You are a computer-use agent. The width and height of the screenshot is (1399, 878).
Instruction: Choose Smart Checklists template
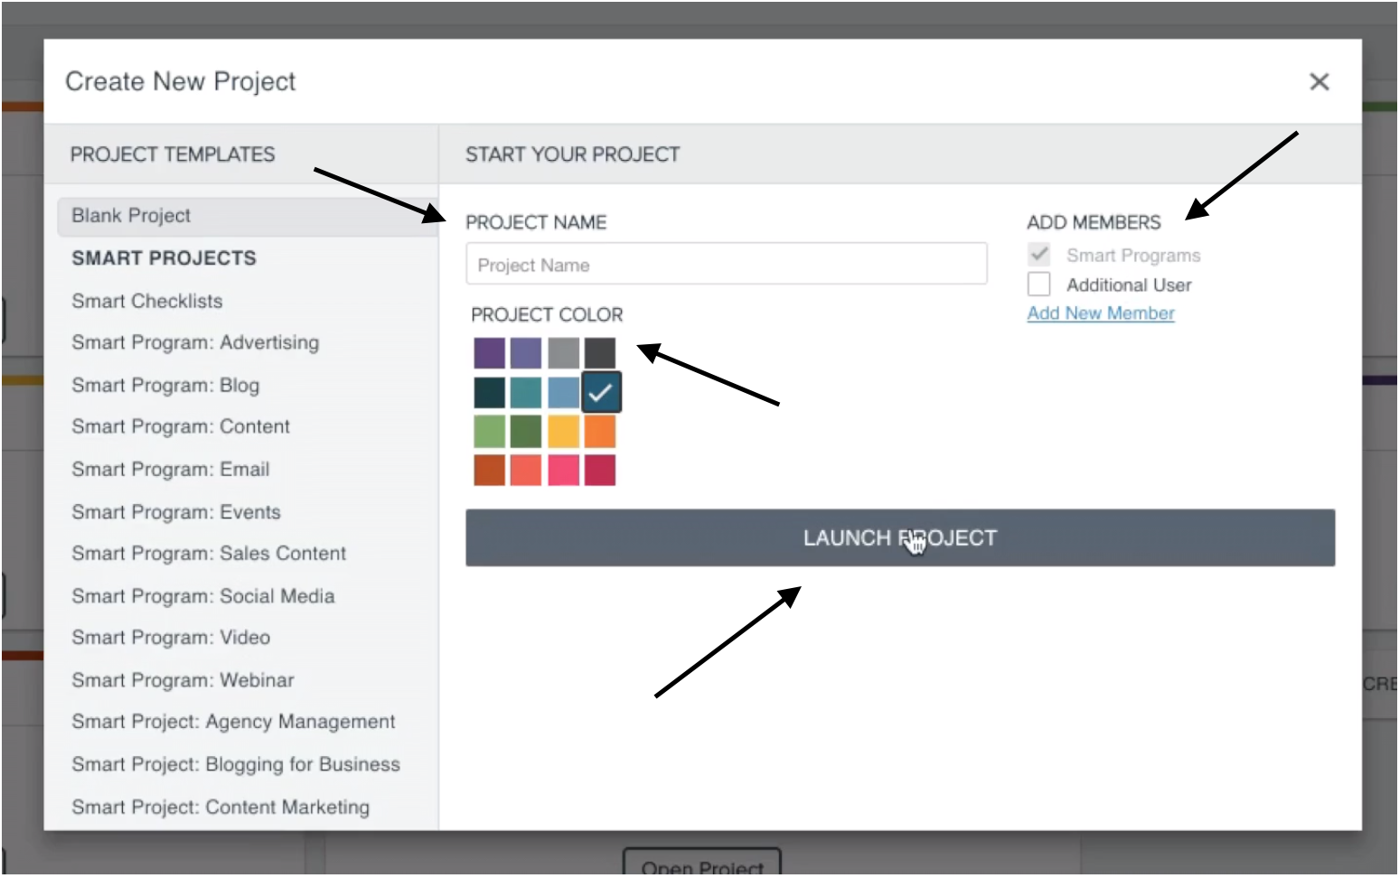pos(147,301)
